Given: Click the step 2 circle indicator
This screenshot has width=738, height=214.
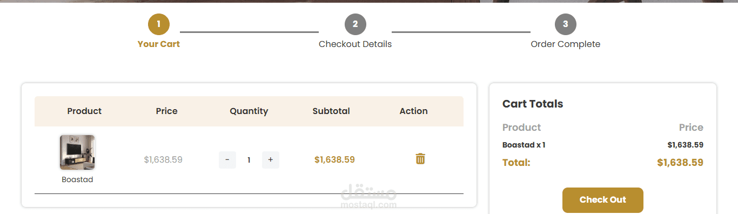Looking at the screenshot, I should point(355,24).
